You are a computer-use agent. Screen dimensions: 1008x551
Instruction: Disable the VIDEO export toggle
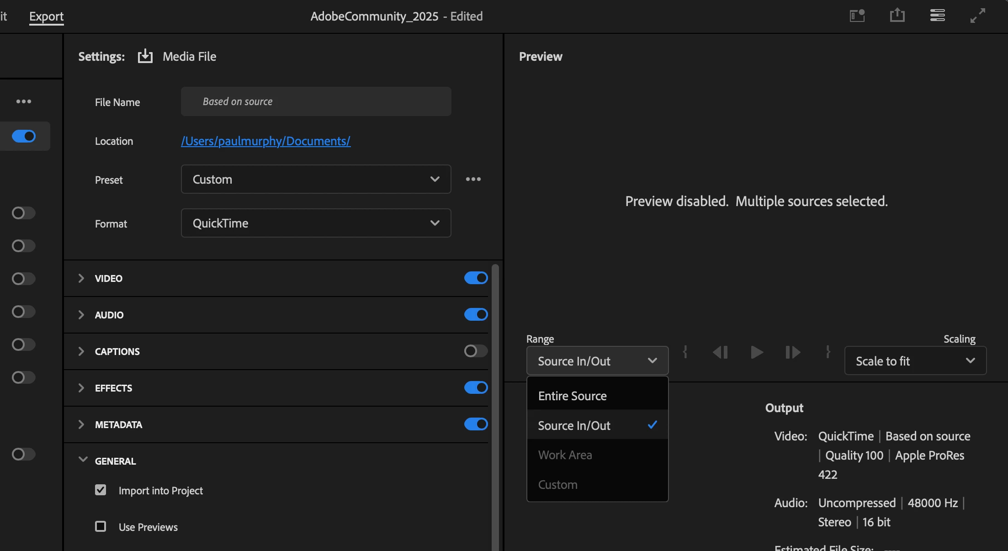coord(476,278)
